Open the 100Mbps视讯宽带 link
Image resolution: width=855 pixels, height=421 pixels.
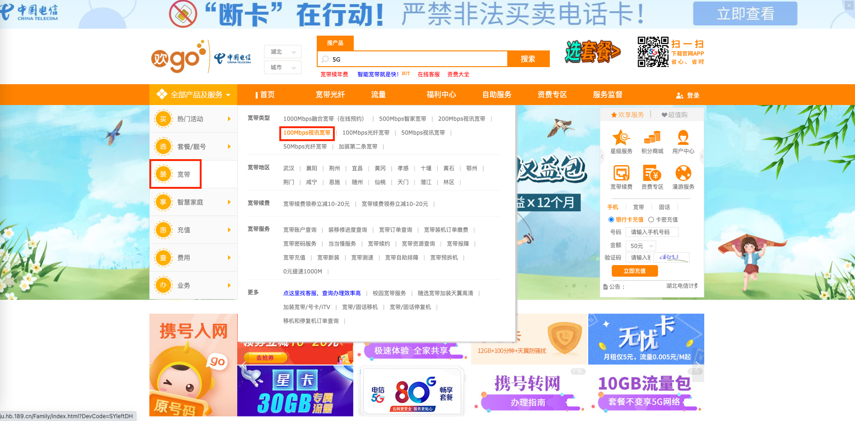(x=307, y=133)
